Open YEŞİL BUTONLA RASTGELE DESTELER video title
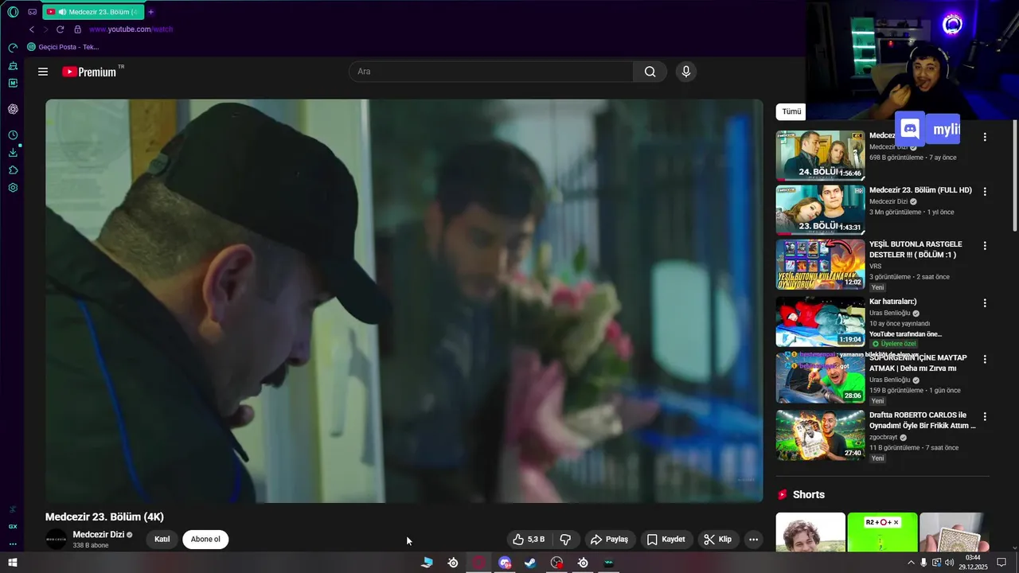The width and height of the screenshot is (1019, 573). [916, 249]
